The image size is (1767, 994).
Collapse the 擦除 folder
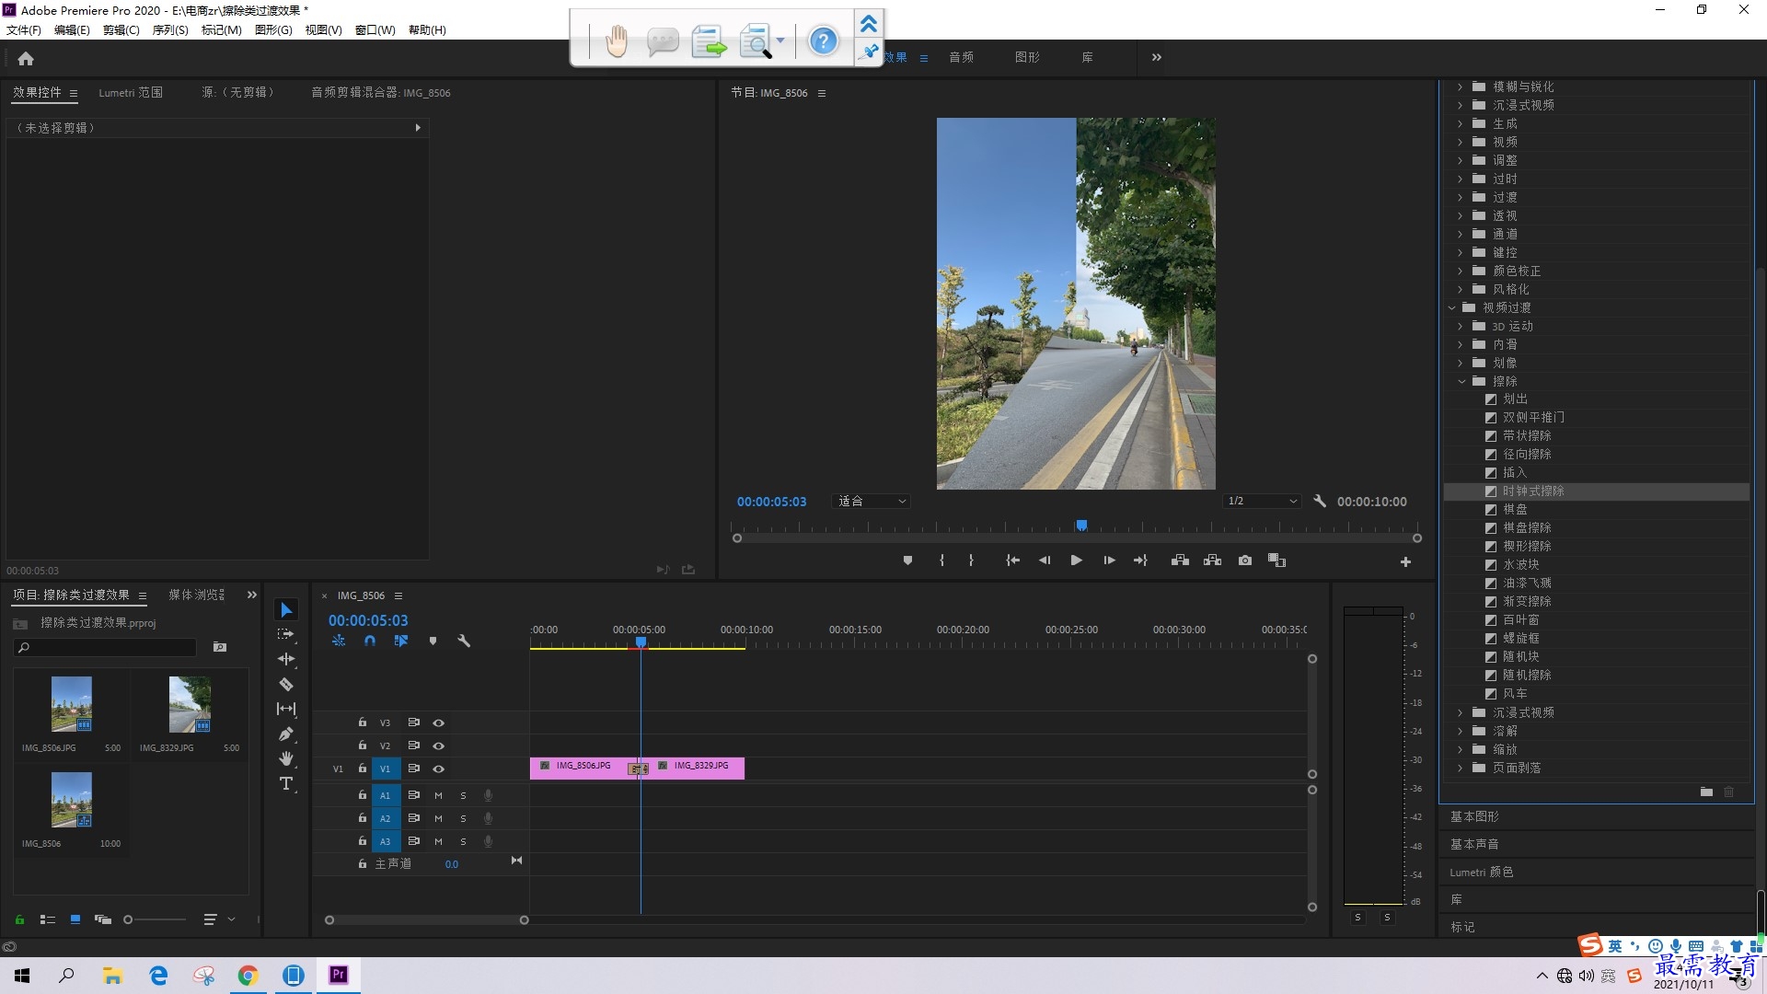point(1461,382)
